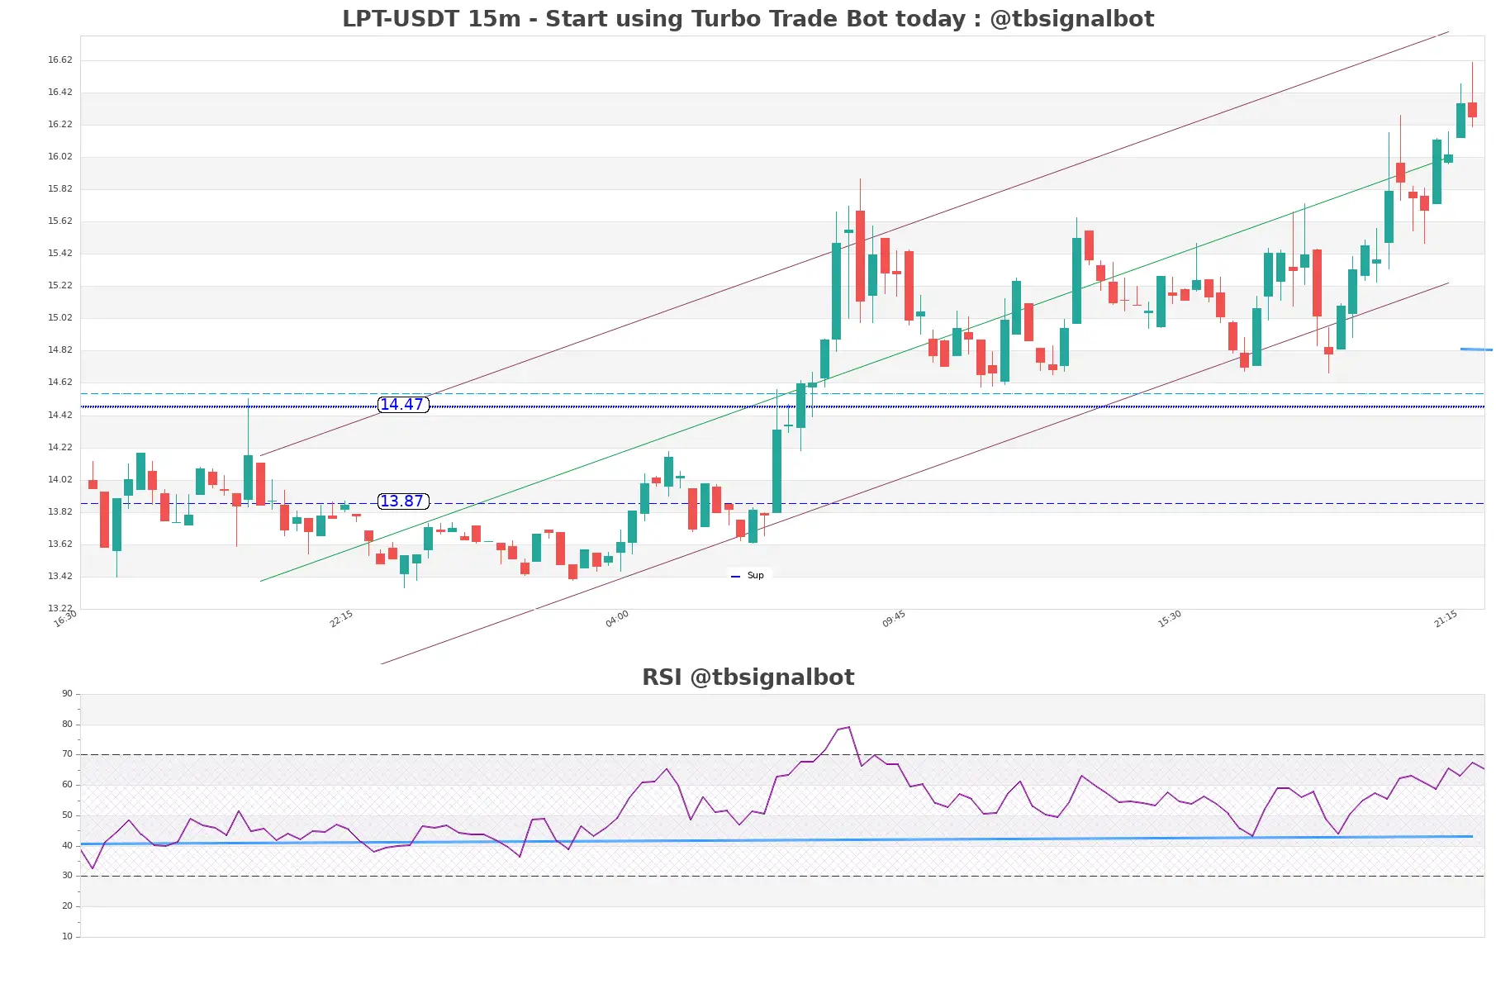1496x998 pixels.
Task: Click the RSI 80 axis label
Action: pos(67,725)
